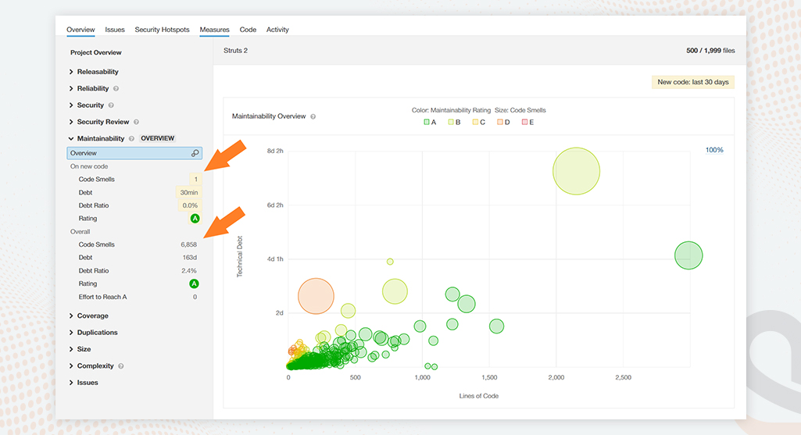Toggle rating B in the chart legend
The width and height of the screenshot is (801, 435).
pyautogui.click(x=454, y=123)
